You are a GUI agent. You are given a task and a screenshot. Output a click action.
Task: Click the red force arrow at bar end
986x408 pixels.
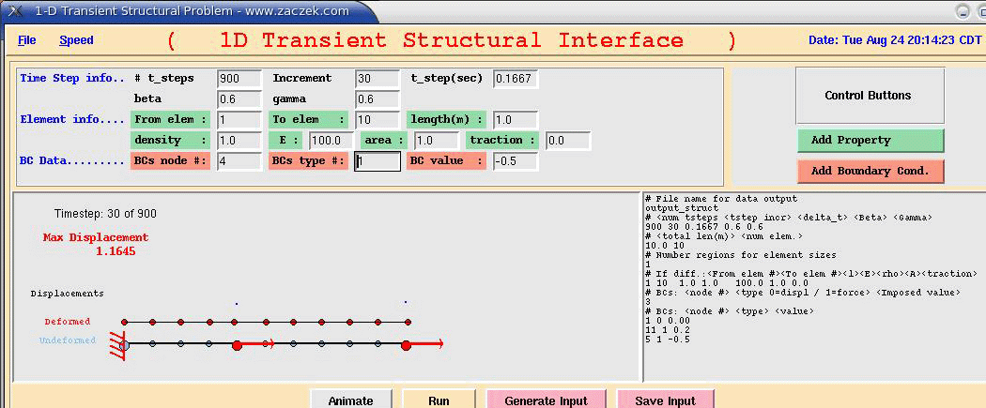click(427, 345)
